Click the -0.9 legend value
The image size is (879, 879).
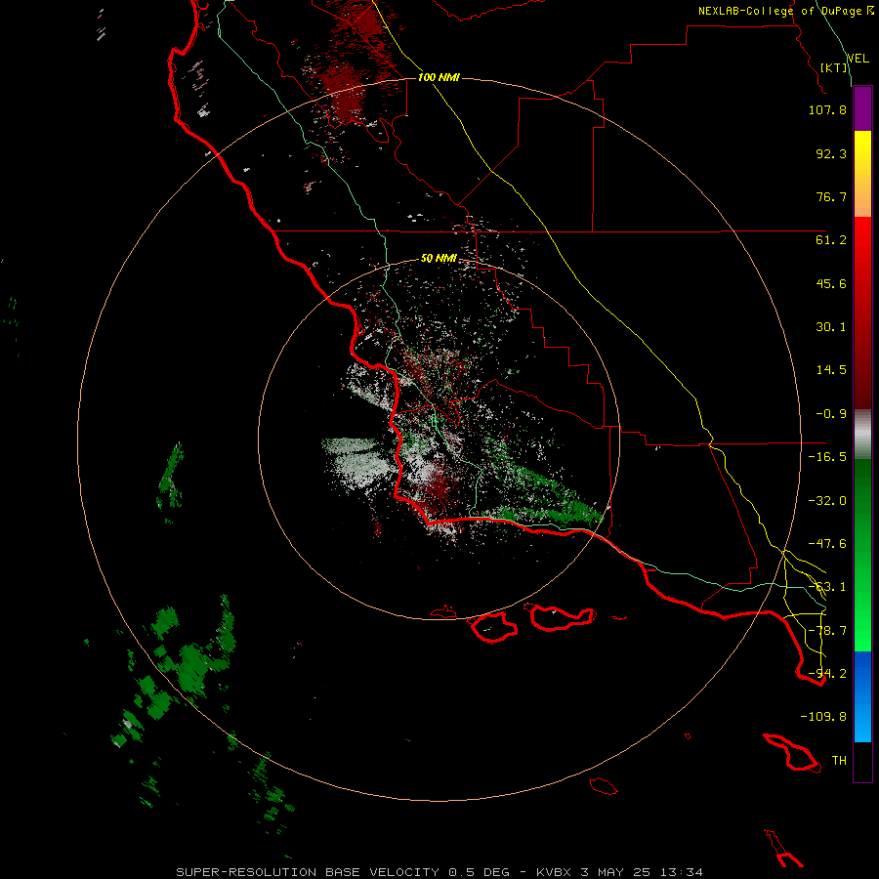(x=831, y=414)
